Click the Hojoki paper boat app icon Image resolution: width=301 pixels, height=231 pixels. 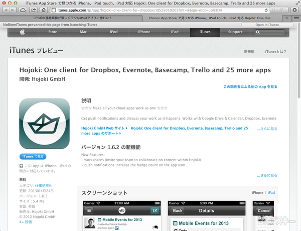click(44, 124)
